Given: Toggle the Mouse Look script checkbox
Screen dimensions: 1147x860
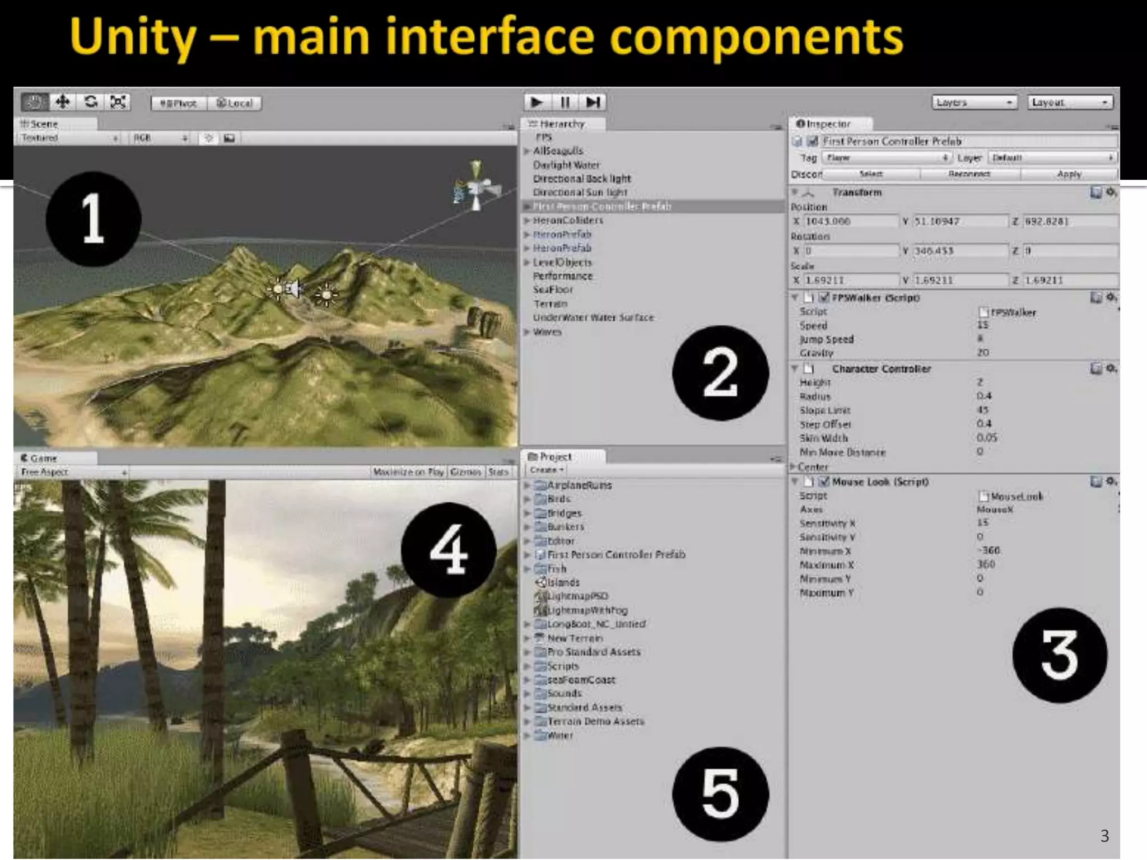Looking at the screenshot, I should coord(824,482).
